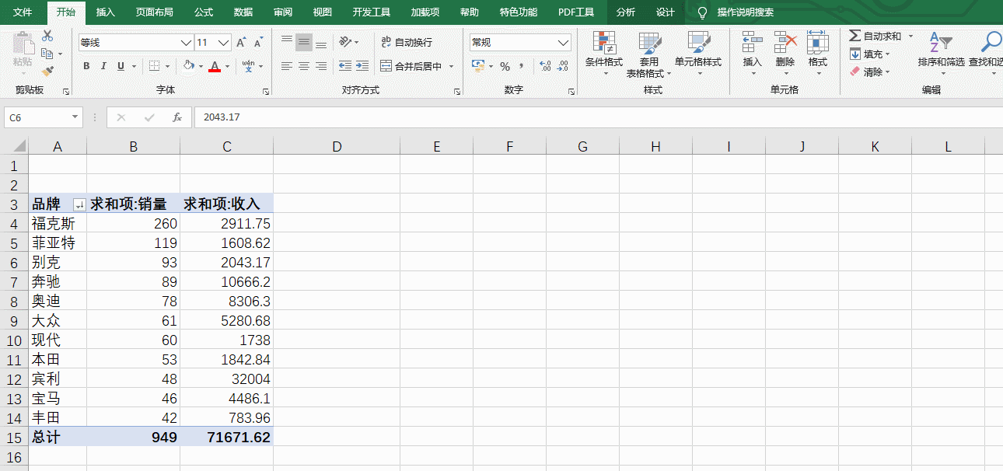Select the cell with value 32004
The height and width of the screenshot is (471, 1003).
(226, 379)
